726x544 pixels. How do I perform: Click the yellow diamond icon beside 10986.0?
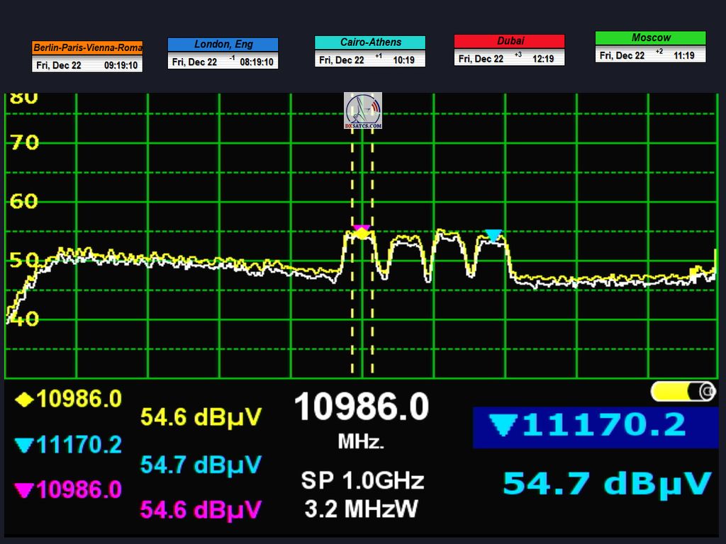tap(24, 399)
